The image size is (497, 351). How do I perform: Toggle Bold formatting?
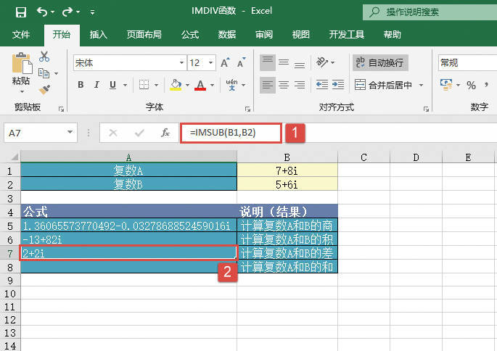(x=81, y=86)
